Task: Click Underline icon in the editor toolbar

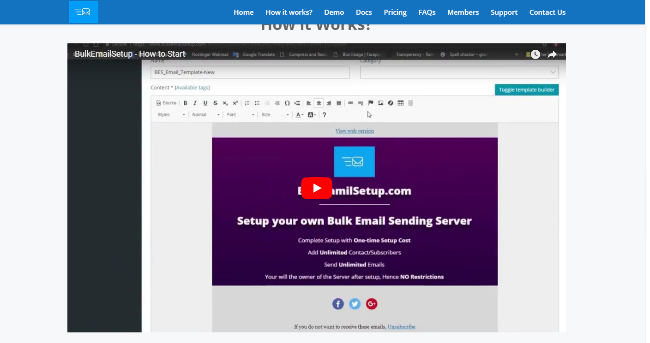Action: pos(205,103)
